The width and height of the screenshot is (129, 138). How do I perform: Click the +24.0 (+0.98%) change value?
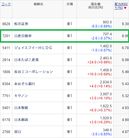point(100,62)
